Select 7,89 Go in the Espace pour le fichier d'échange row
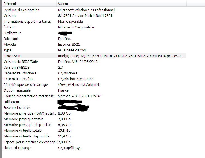 [x=64, y=142]
